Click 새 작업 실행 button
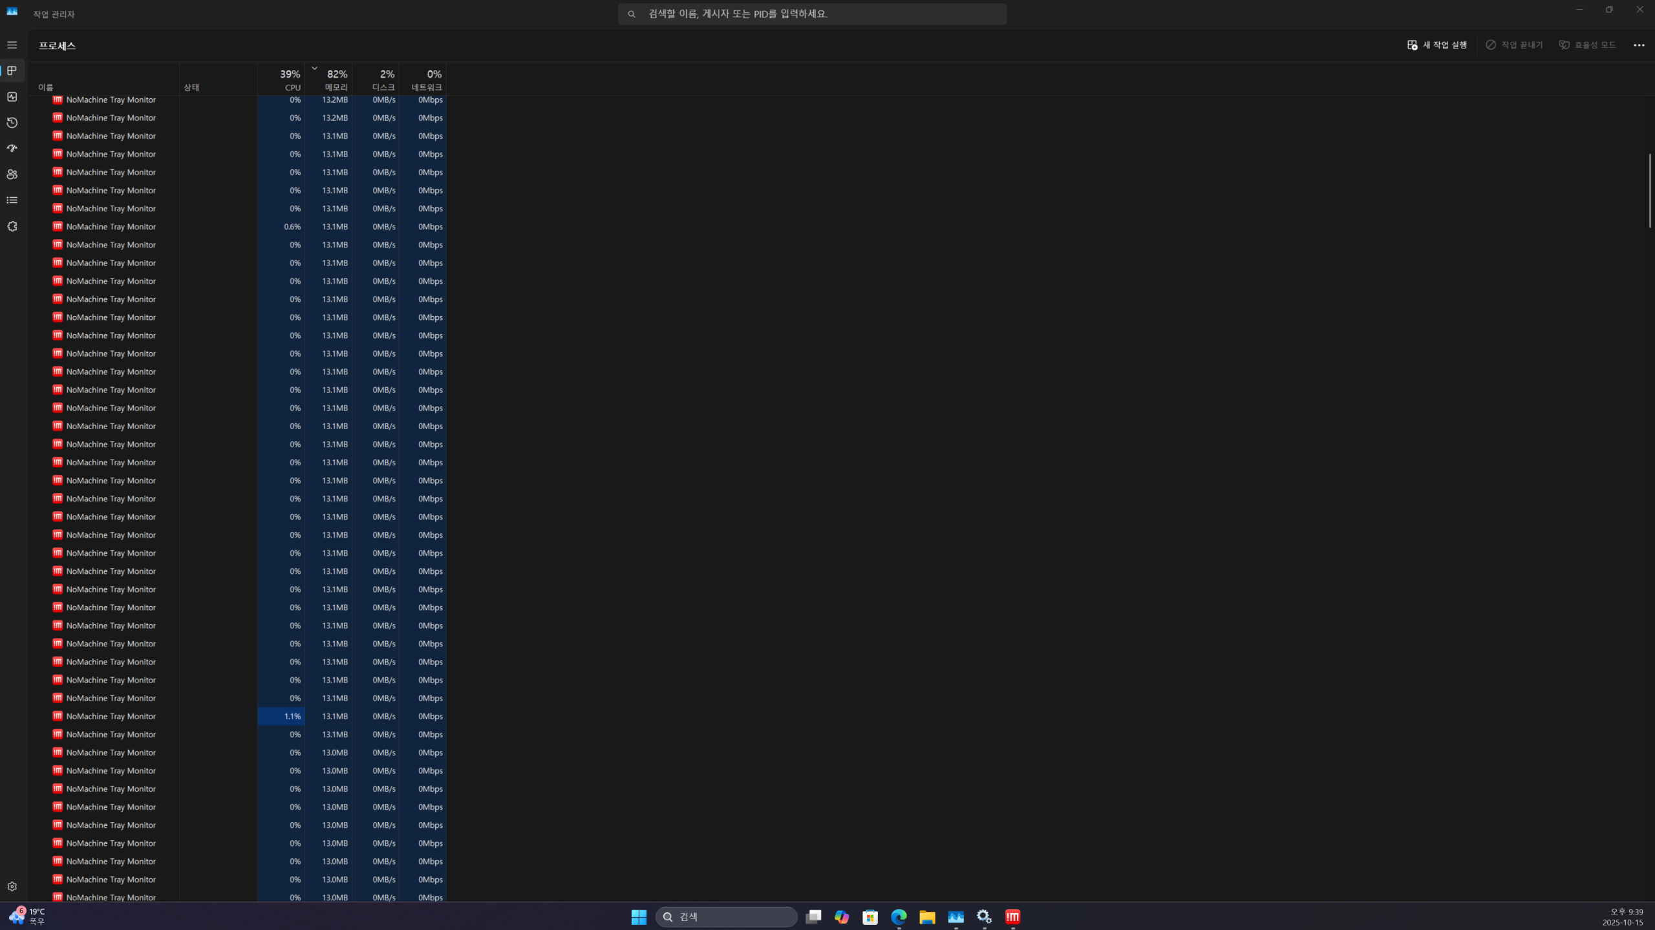The image size is (1655, 930). tap(1437, 45)
